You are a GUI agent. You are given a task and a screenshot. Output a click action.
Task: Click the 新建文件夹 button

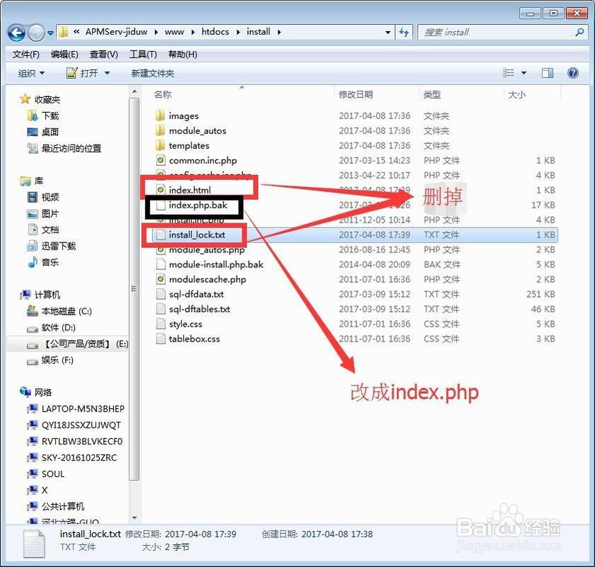(152, 73)
